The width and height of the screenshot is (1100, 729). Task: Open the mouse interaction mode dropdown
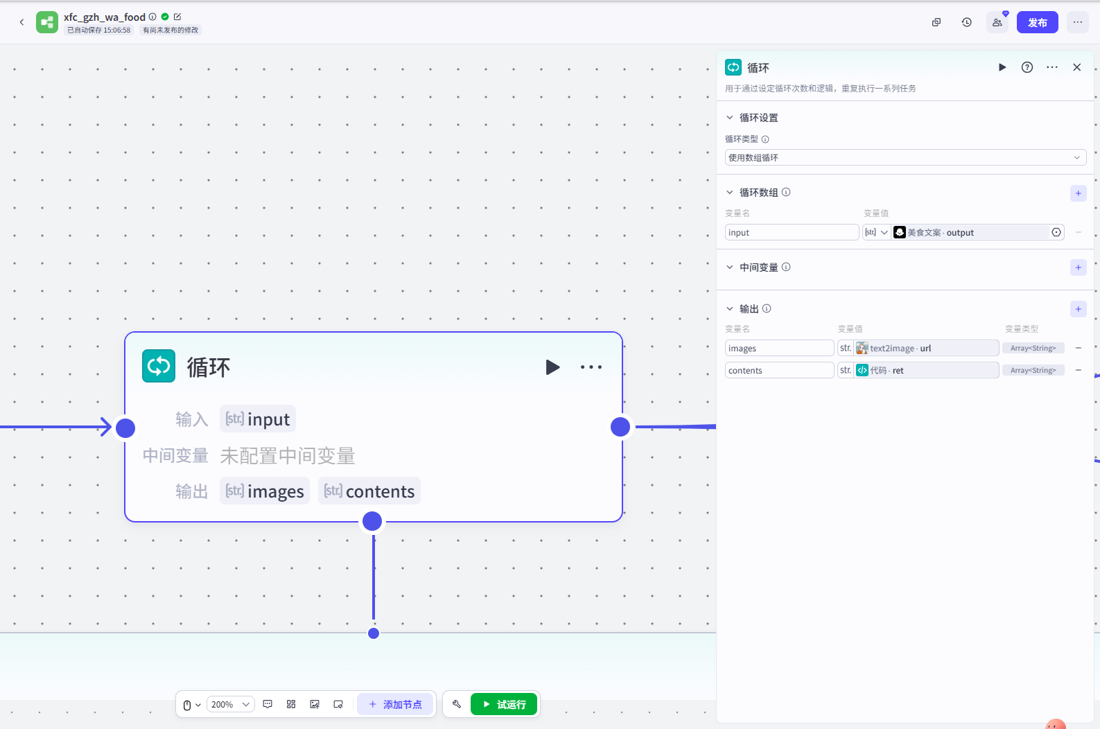[x=192, y=705]
